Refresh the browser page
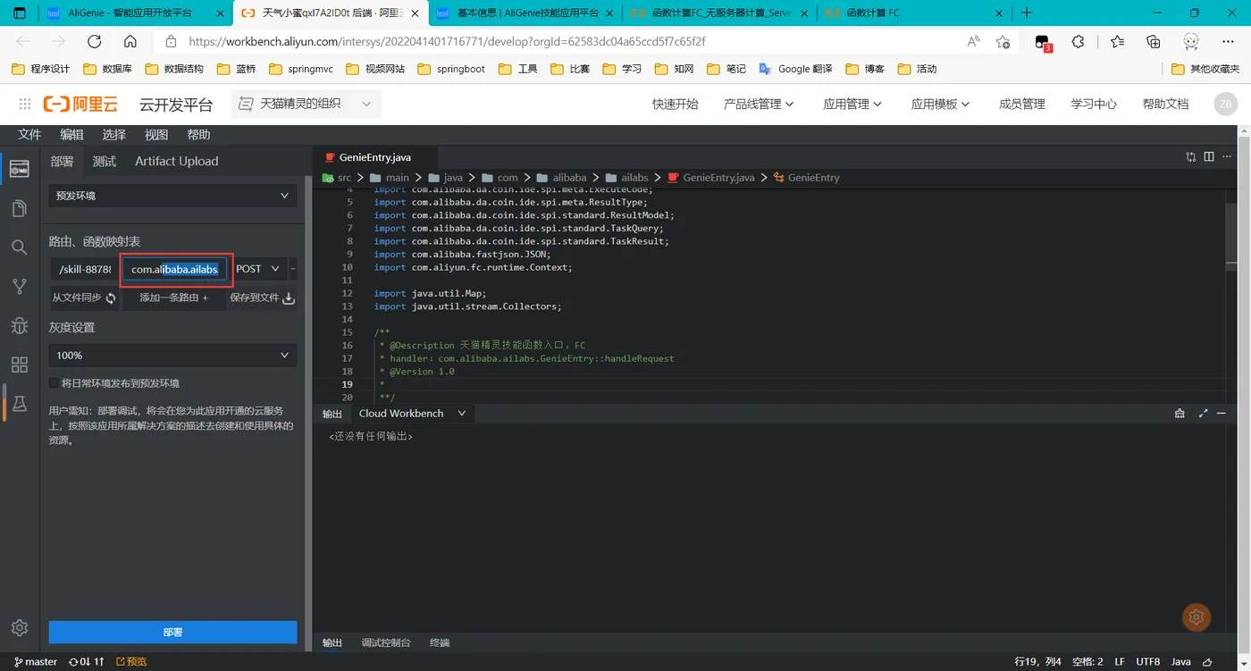This screenshot has height=671, width=1251. click(x=94, y=42)
